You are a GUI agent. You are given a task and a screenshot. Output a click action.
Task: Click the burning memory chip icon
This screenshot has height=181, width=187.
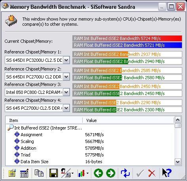coord(11,21)
